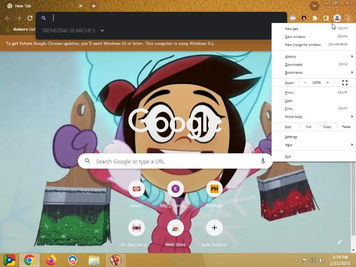Open the Malware Dat bookmark
Image resolution: width=356 pixels, height=267 pixels.
coord(22,29)
